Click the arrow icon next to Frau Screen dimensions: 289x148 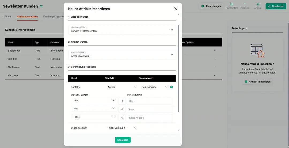coord(122,109)
